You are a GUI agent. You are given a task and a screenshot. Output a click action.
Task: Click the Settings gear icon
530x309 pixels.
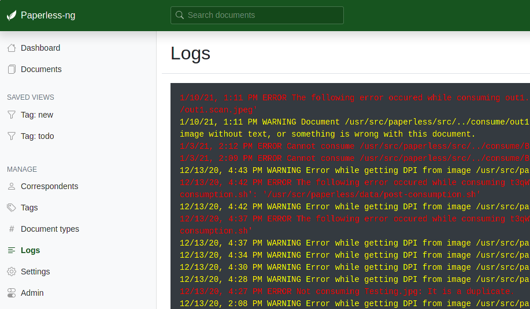click(x=12, y=272)
